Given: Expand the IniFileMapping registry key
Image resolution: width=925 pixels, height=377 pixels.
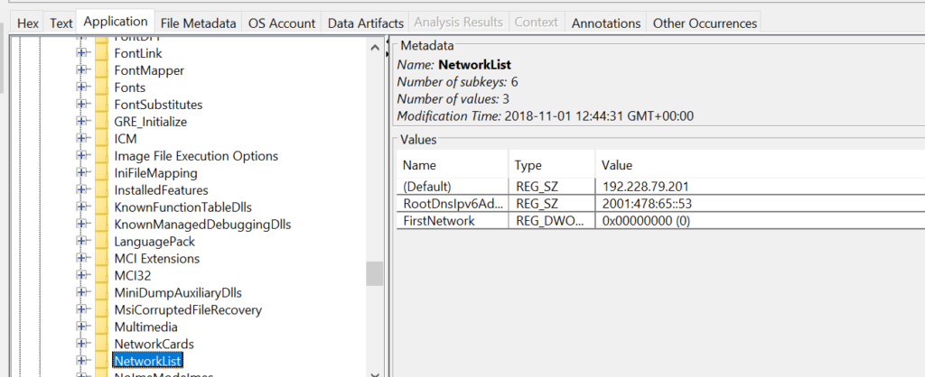Looking at the screenshot, I should click(x=81, y=173).
